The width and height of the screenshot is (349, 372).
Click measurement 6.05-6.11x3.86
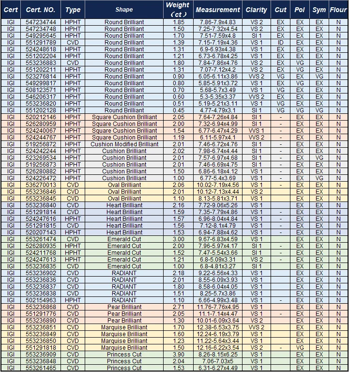tap(218, 77)
